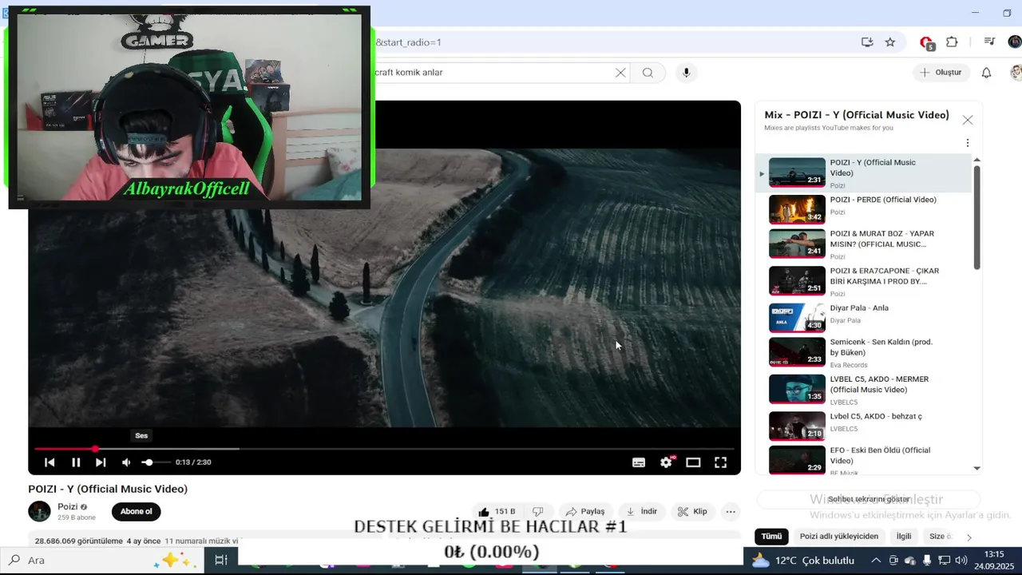Subscribe with the Abone ol button
1022x575 pixels.
tap(137, 512)
